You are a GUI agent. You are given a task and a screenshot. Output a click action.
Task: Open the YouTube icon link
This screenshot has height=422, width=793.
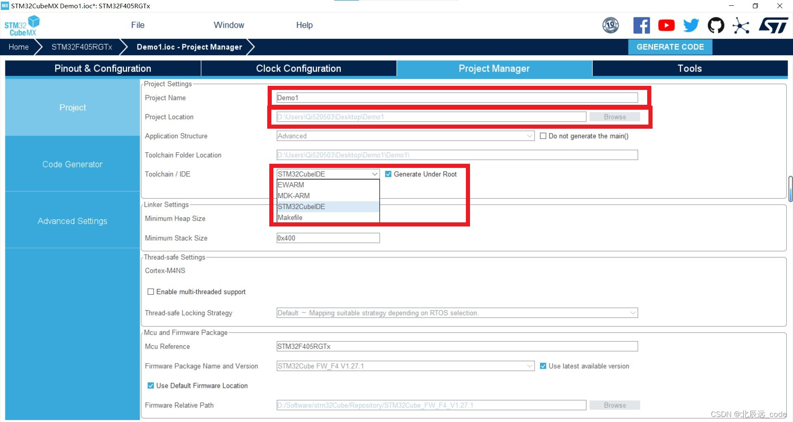pyautogui.click(x=666, y=25)
